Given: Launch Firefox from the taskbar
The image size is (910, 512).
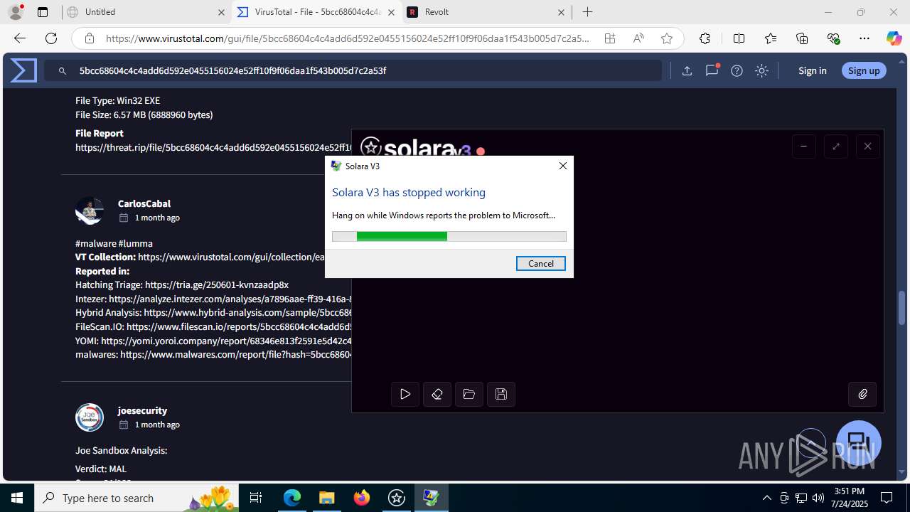Looking at the screenshot, I should 362,498.
